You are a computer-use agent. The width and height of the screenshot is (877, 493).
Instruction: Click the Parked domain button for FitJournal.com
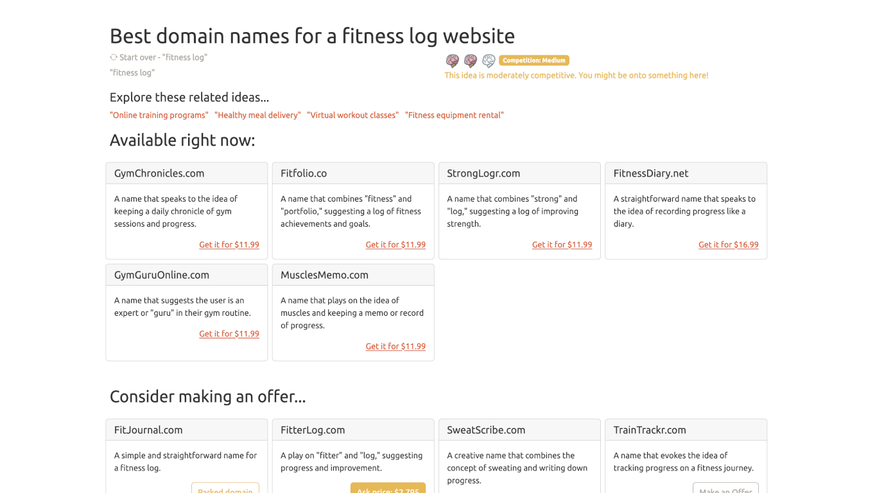point(225,489)
